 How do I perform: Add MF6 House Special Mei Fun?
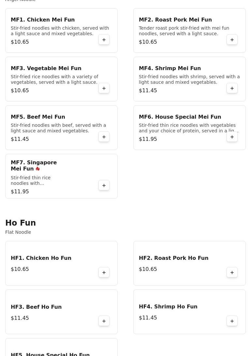click(232, 137)
